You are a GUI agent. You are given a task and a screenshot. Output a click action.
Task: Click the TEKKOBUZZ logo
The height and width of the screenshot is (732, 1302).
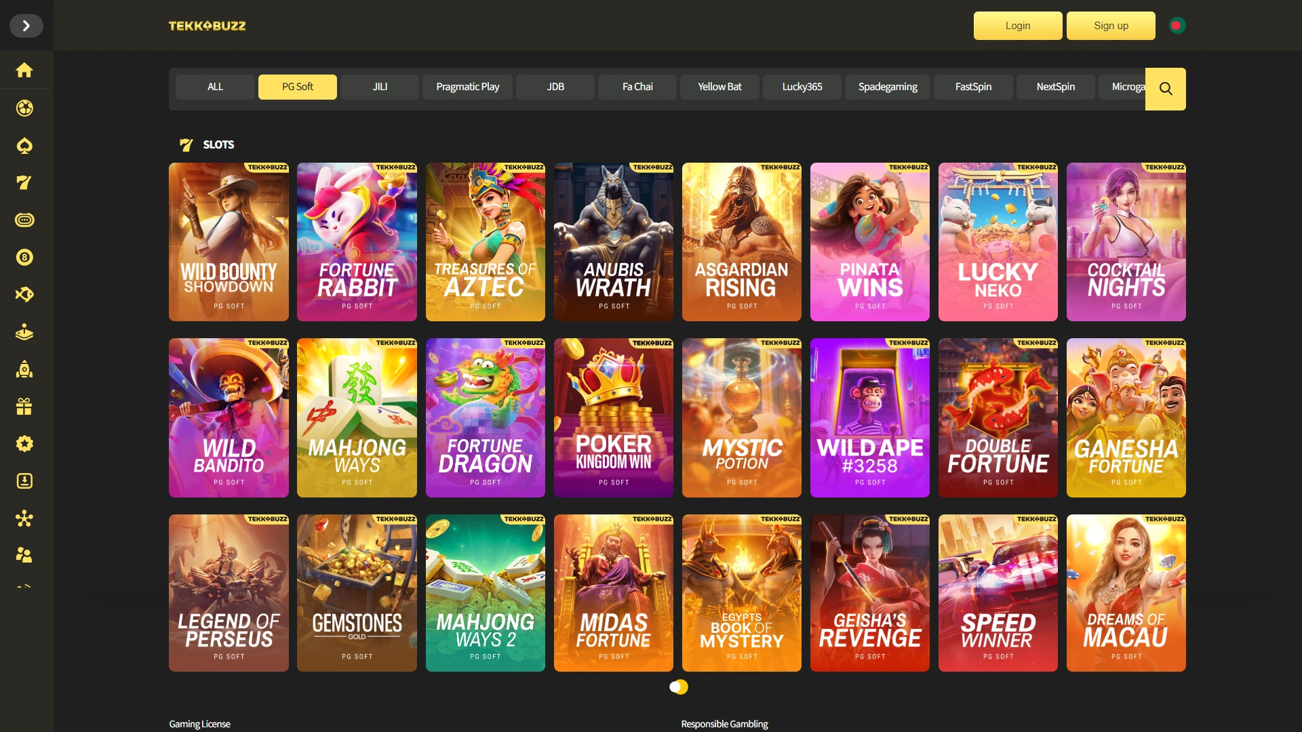click(x=207, y=26)
